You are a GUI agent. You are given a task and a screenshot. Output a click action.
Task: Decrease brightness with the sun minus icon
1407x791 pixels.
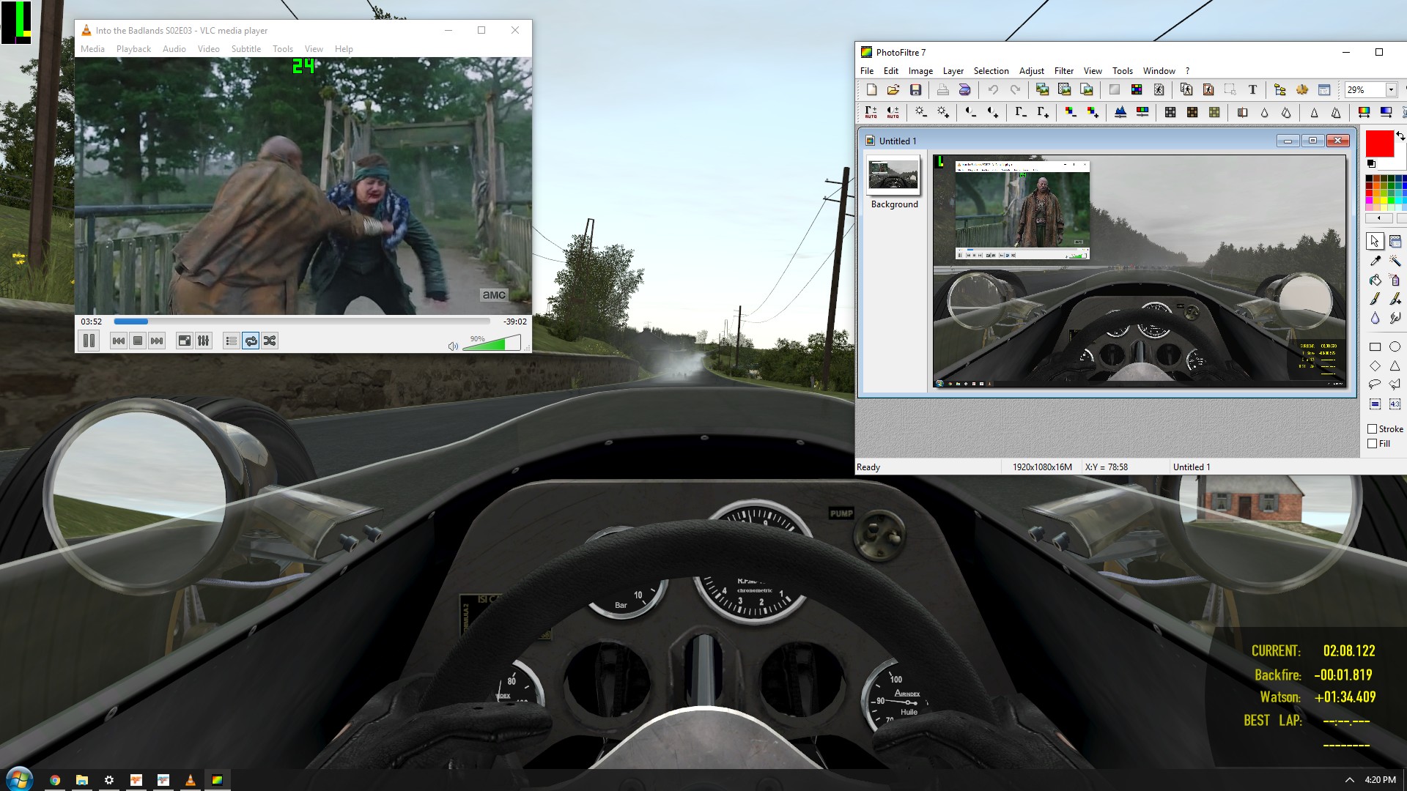tap(920, 112)
